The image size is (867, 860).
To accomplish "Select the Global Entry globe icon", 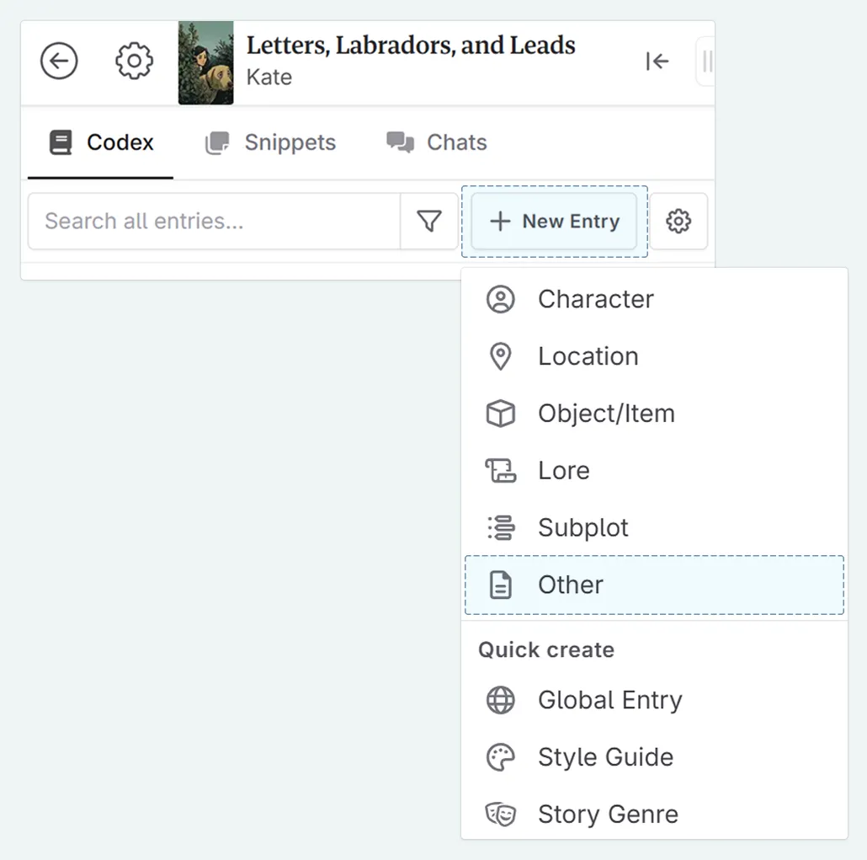I will pos(501,700).
